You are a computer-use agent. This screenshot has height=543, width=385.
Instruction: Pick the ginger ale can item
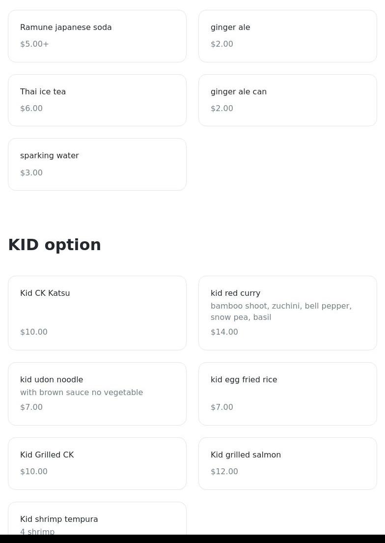pyautogui.click(x=288, y=100)
